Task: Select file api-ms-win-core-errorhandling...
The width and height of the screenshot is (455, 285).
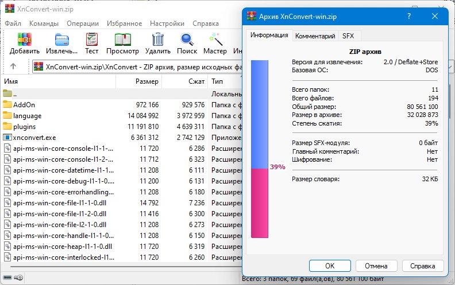Action: click(63, 192)
